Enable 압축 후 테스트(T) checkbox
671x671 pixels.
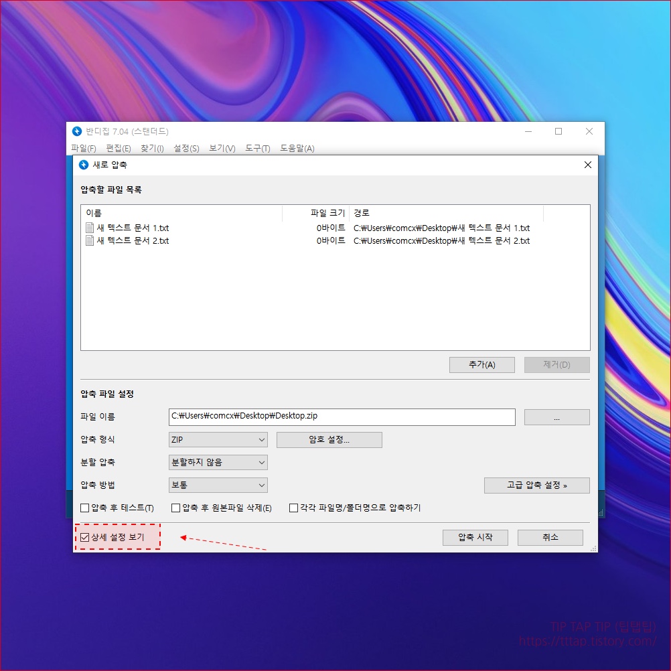pos(85,508)
